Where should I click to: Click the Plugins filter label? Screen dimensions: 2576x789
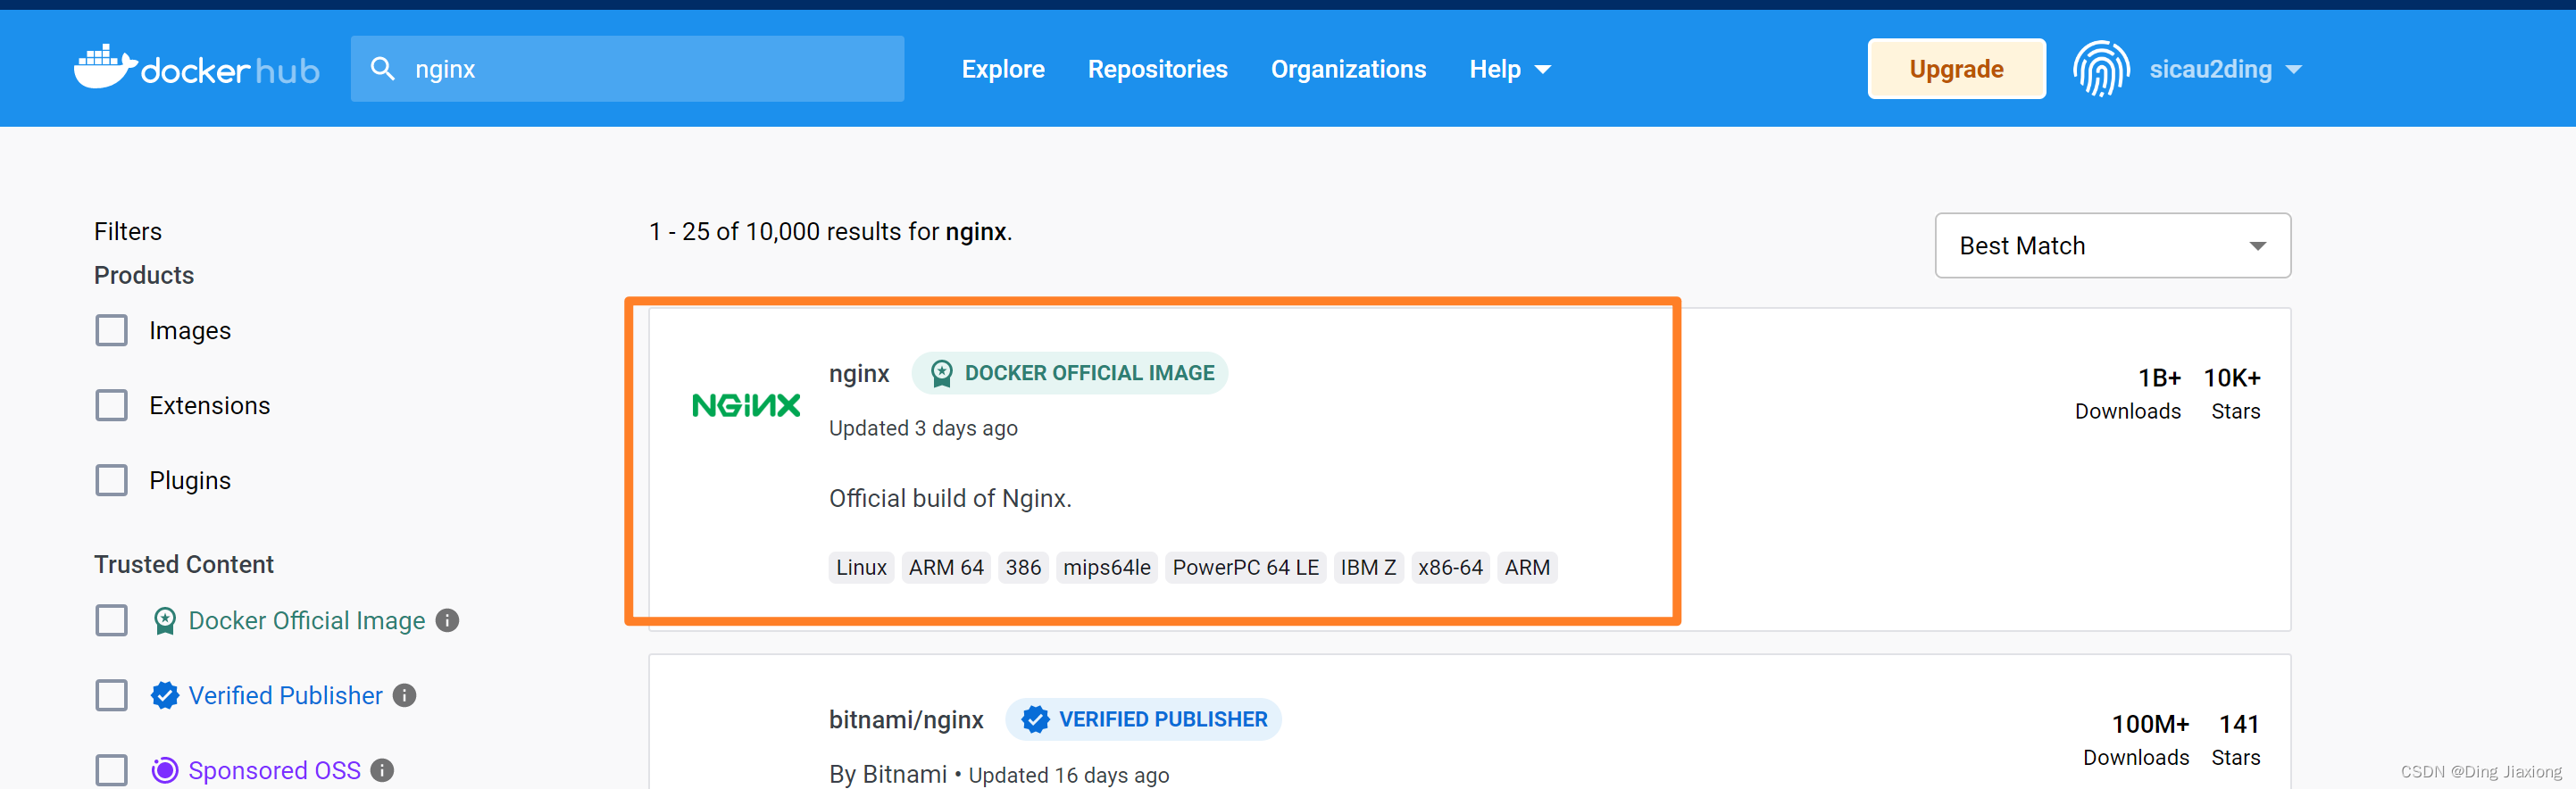click(190, 481)
